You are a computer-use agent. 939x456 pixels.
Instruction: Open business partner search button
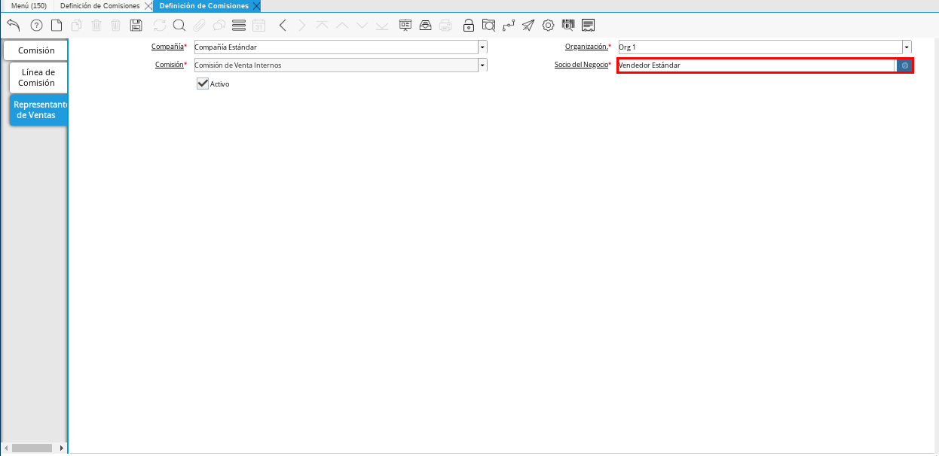pyautogui.click(x=904, y=65)
